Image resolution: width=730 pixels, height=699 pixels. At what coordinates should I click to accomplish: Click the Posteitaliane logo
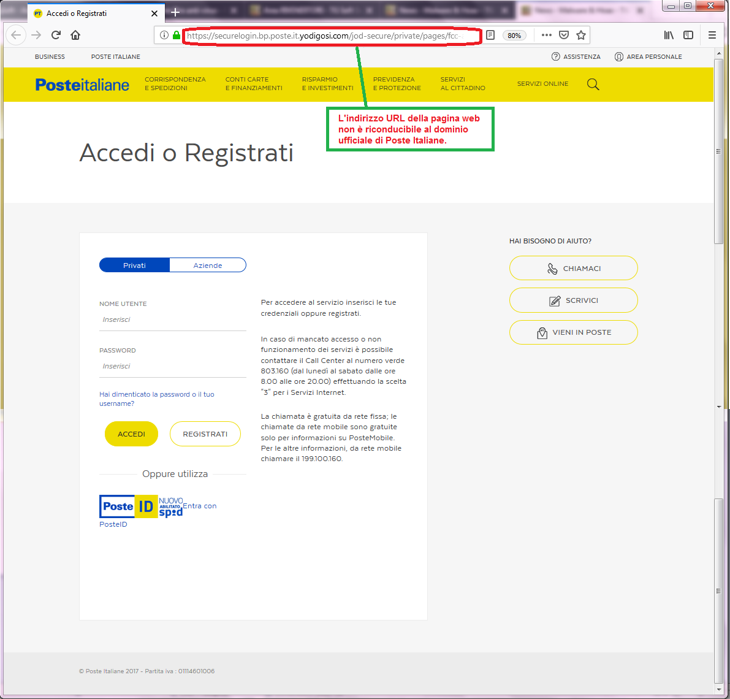tap(82, 85)
